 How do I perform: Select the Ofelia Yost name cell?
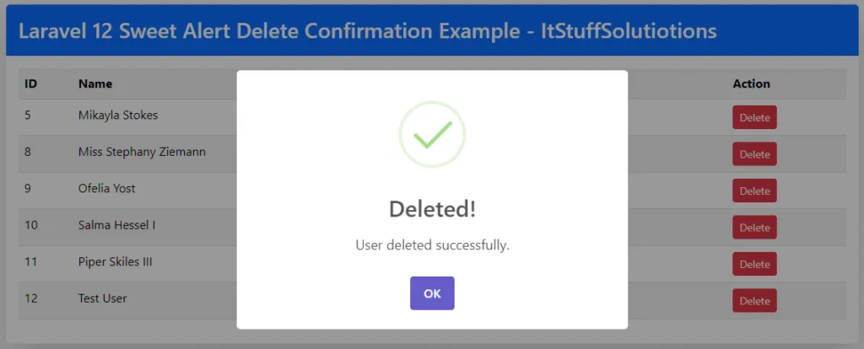[x=107, y=188]
